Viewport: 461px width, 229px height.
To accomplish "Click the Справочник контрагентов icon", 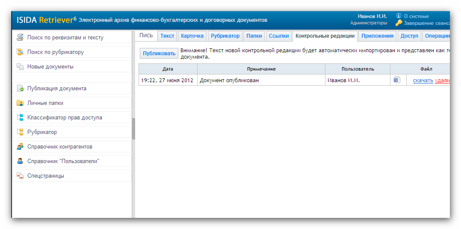I will (x=20, y=146).
